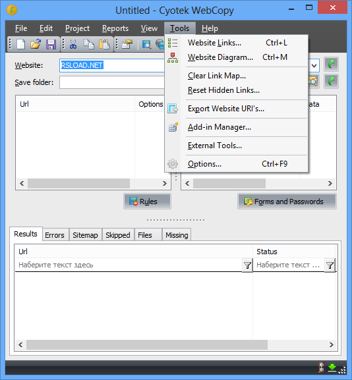The height and width of the screenshot is (380, 352).
Task: Click the filter icon for Url column
Action: pyautogui.click(x=247, y=265)
